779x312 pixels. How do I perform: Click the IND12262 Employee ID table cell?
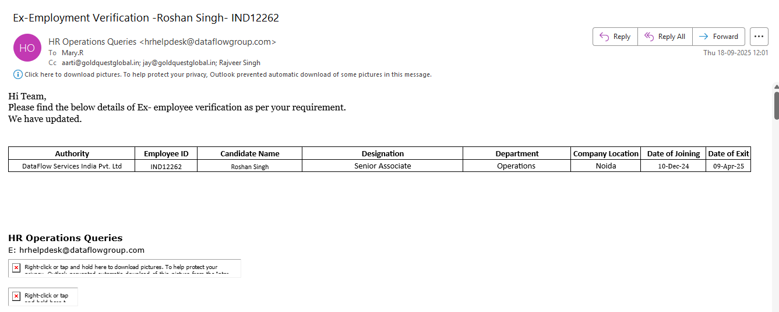coord(166,166)
